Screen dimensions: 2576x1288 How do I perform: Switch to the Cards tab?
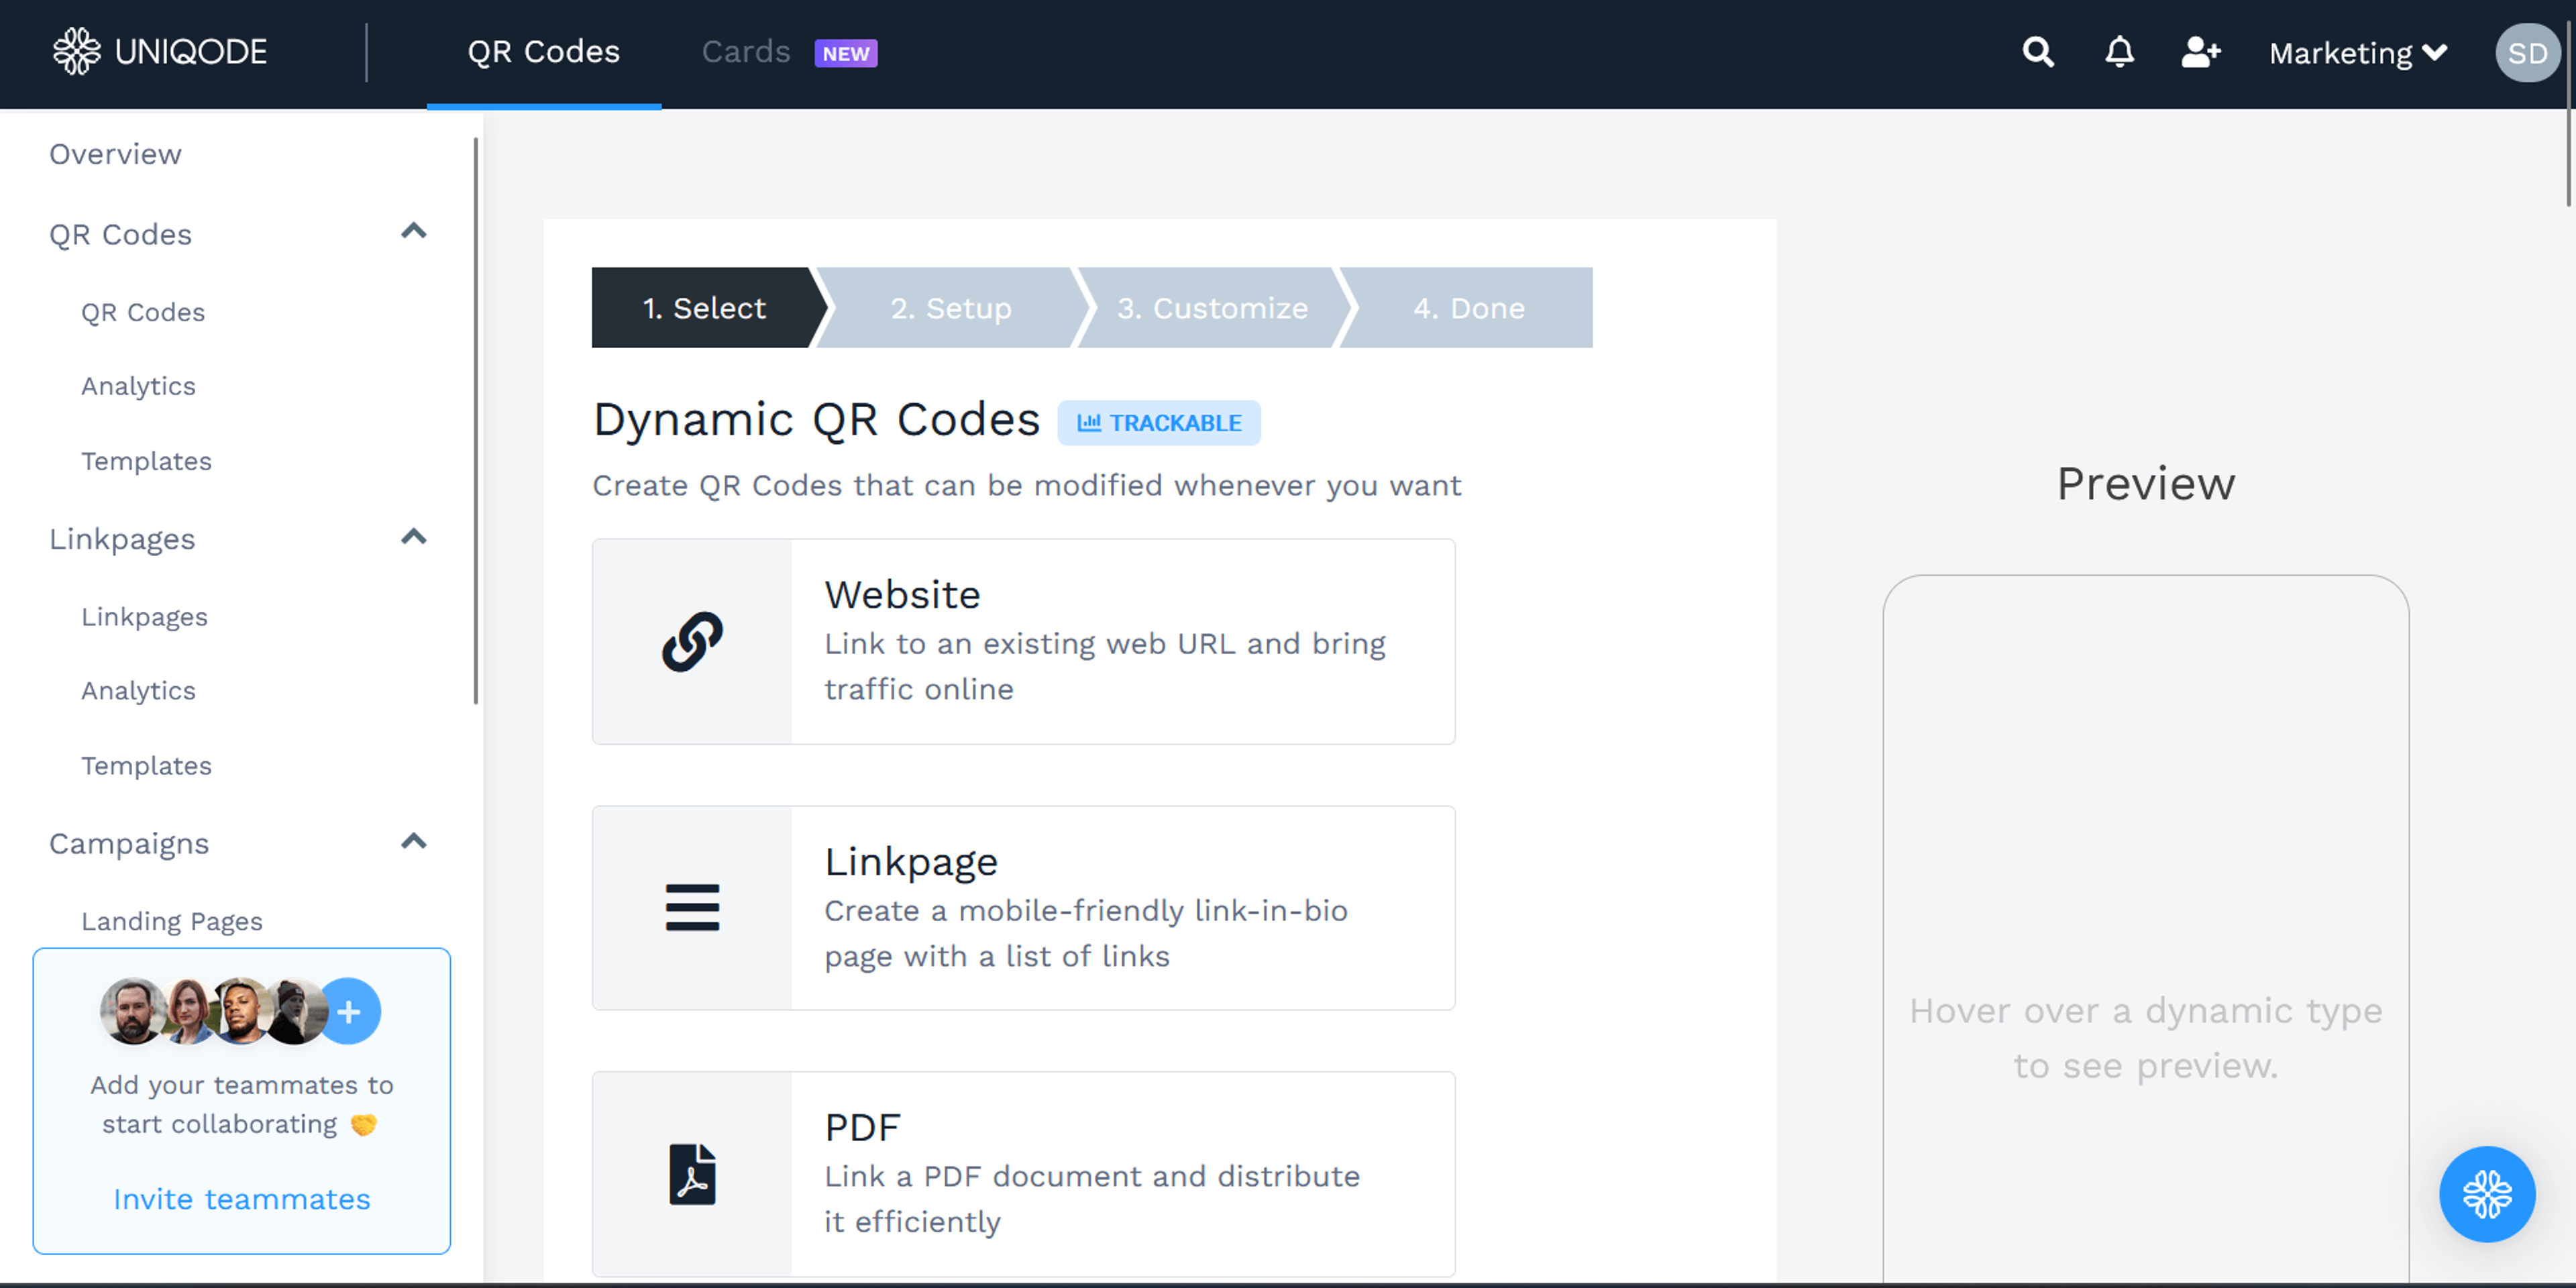[746, 52]
